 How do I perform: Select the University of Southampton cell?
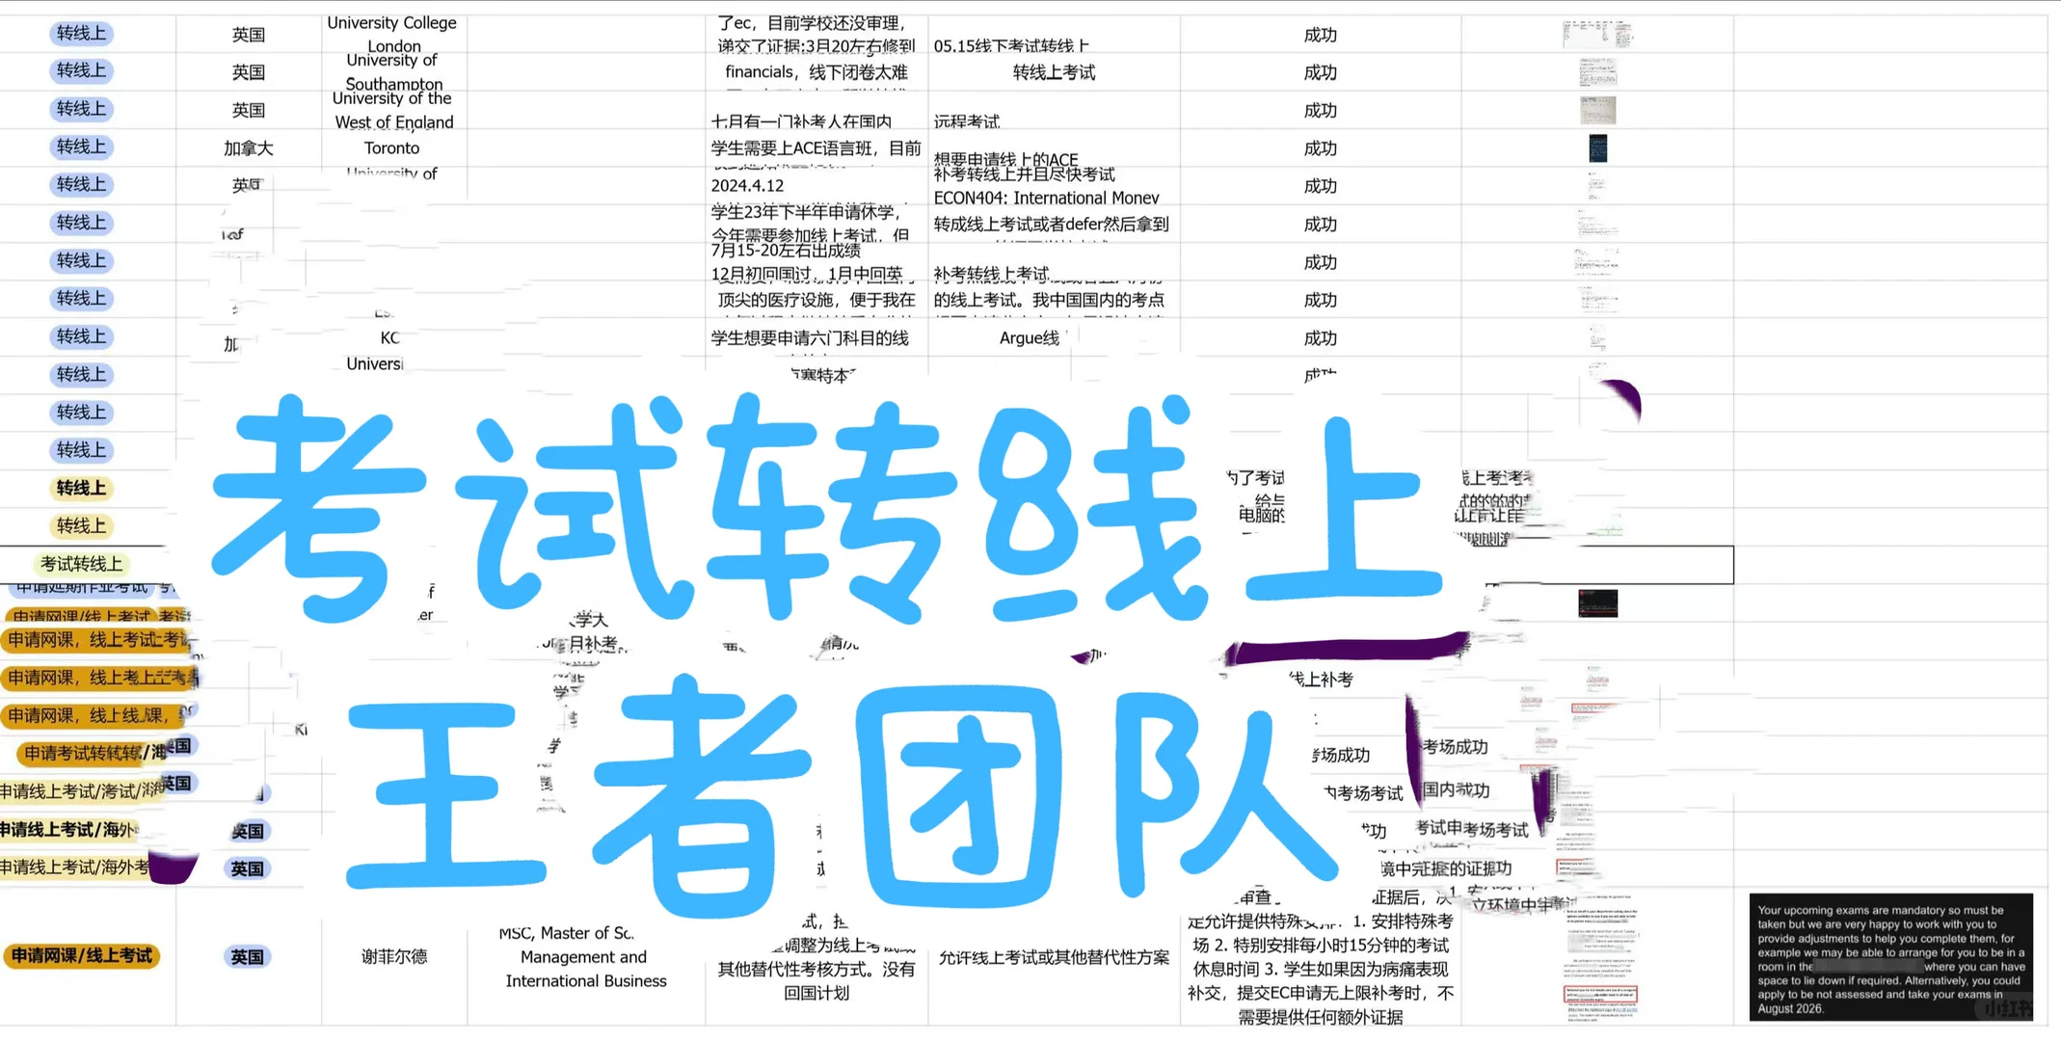(x=393, y=72)
